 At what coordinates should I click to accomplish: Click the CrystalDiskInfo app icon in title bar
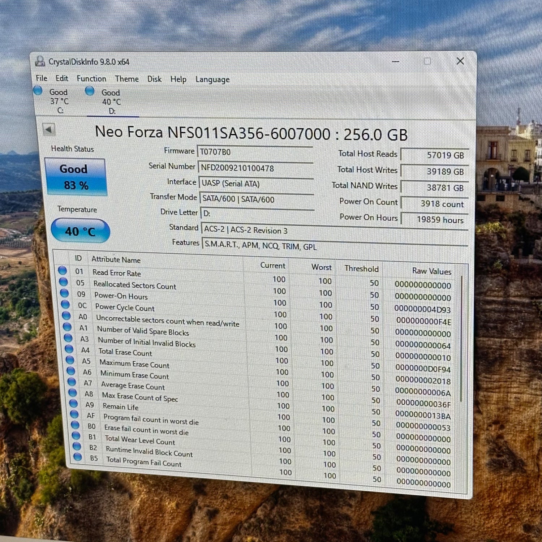click(40, 61)
